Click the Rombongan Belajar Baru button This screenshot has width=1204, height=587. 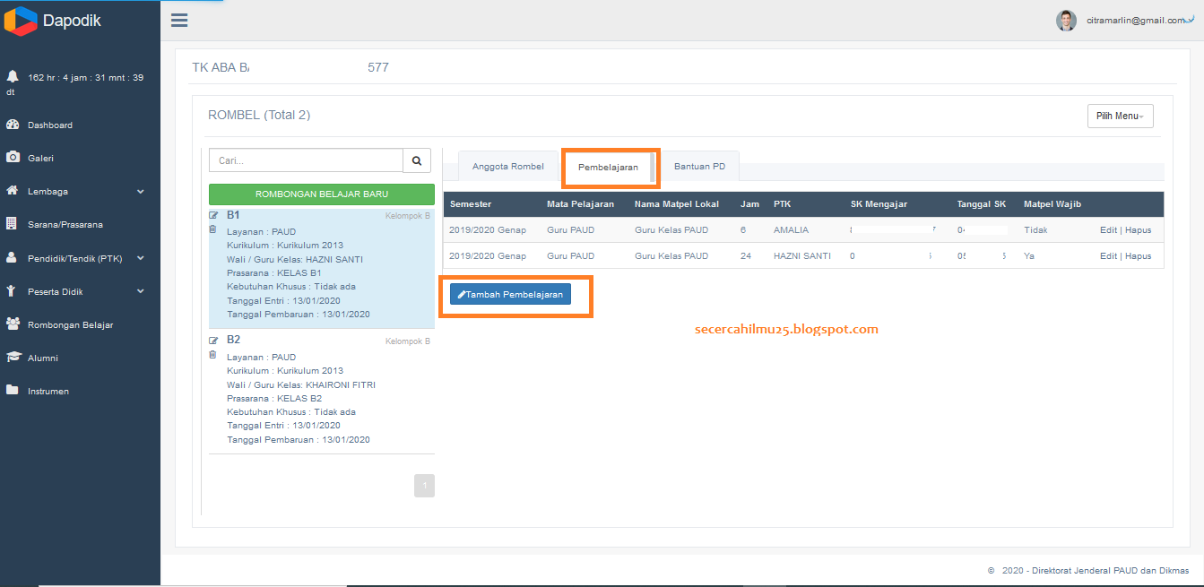pos(322,194)
